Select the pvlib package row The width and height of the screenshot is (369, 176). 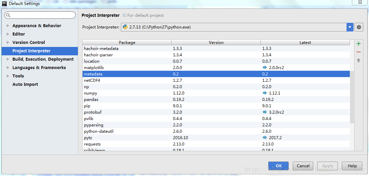(216, 118)
